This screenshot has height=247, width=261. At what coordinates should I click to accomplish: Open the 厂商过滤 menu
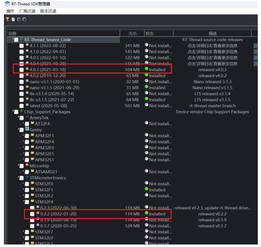coord(27,11)
